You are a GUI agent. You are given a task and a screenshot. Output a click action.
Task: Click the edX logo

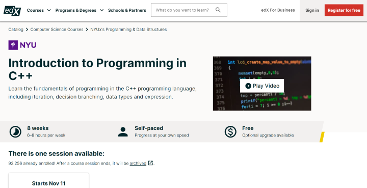coord(12,11)
